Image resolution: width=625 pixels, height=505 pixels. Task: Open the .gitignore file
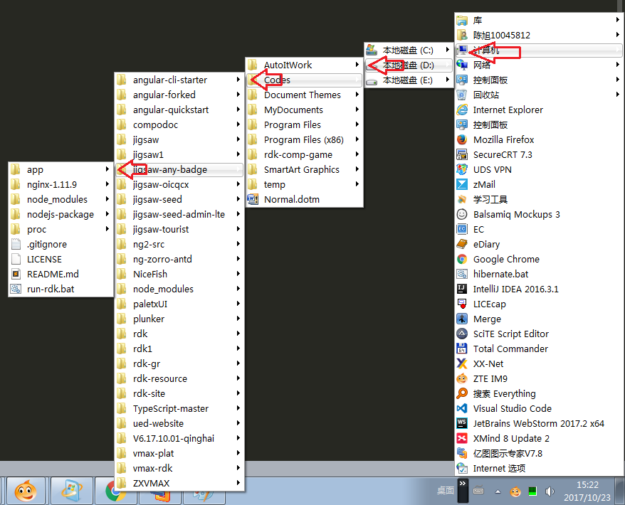coord(61,244)
